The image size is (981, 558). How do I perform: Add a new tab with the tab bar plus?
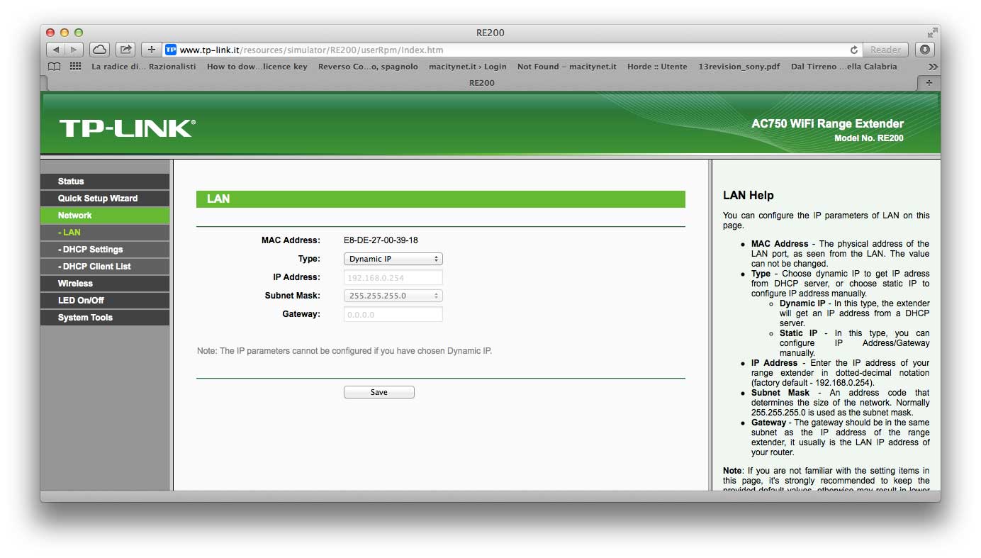click(929, 83)
